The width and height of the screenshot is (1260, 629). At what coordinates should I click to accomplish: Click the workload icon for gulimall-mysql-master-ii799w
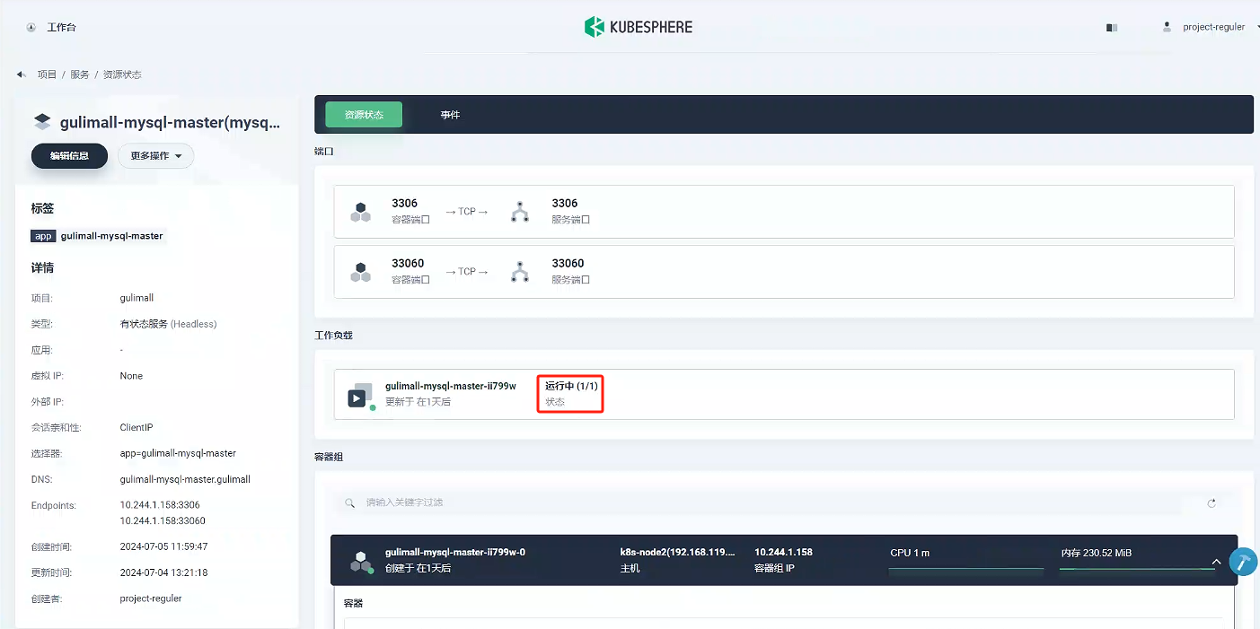click(x=361, y=396)
